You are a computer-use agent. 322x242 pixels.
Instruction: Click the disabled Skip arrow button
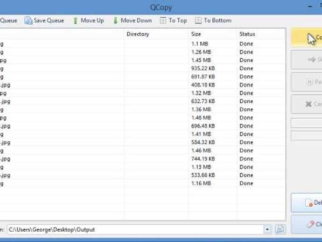[307, 60]
